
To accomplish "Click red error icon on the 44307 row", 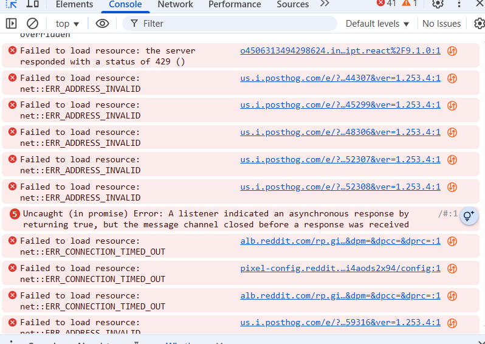I will click(12, 77).
